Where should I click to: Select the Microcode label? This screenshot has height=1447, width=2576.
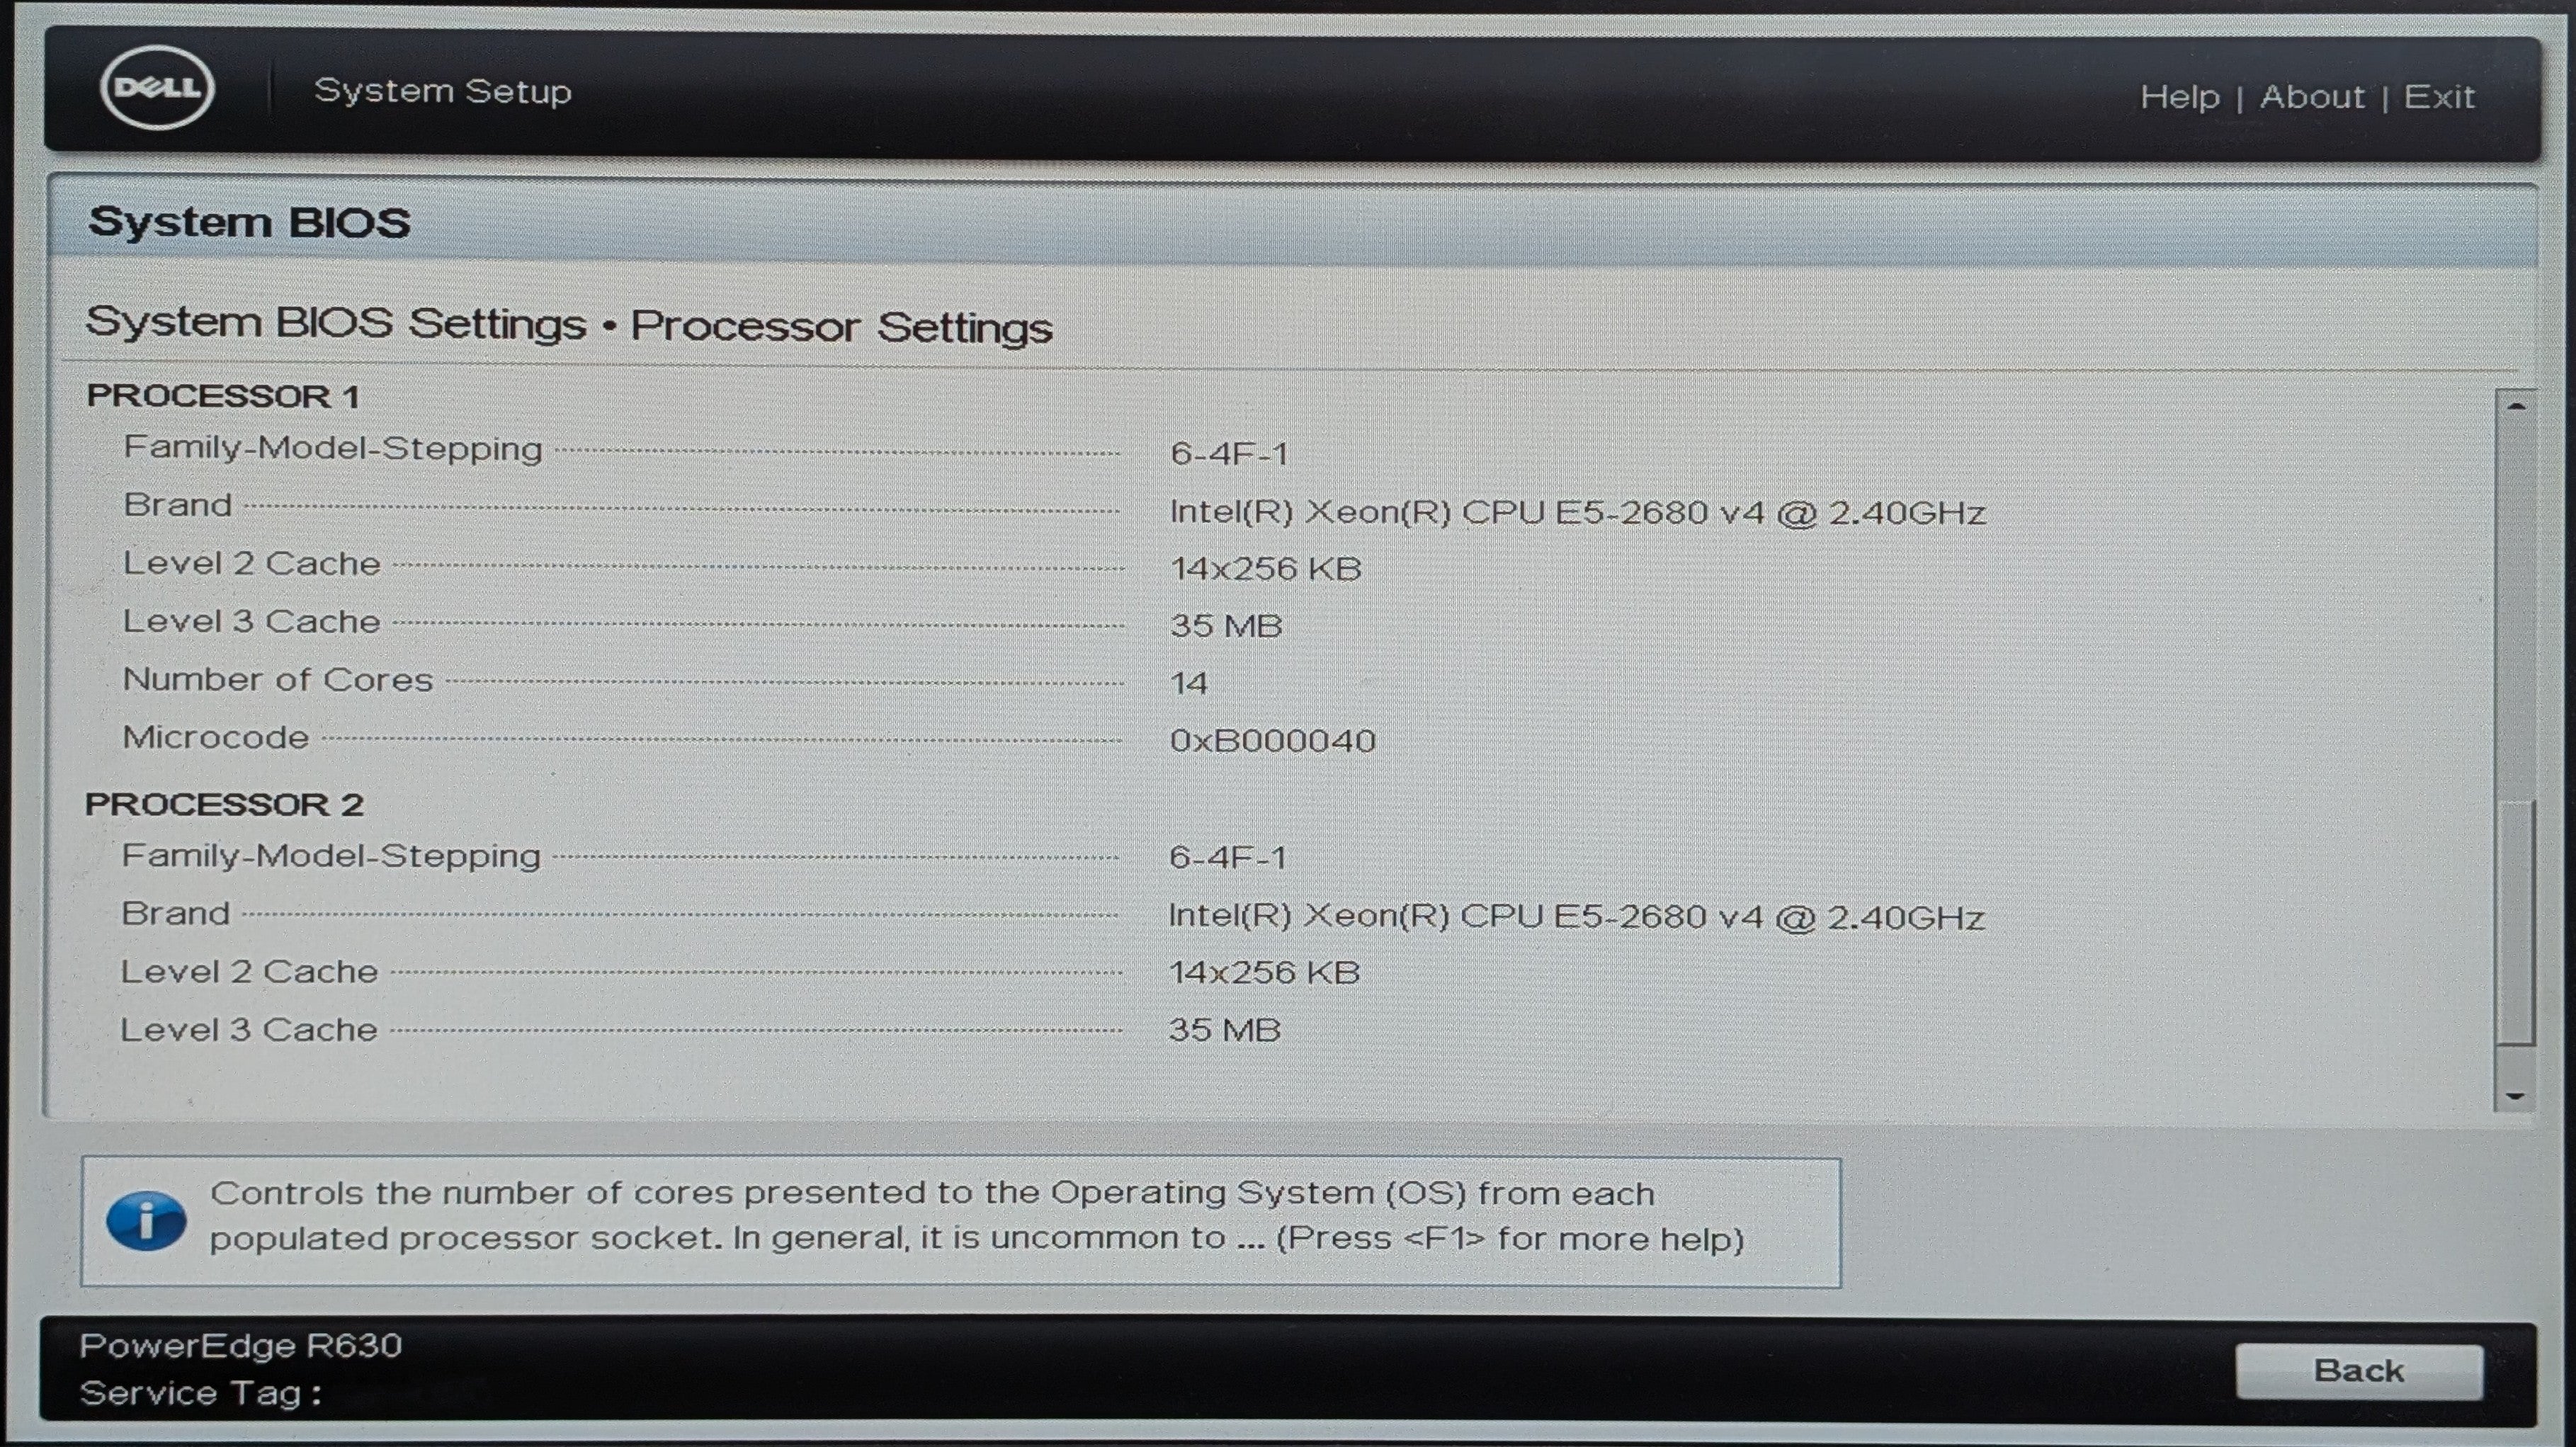click(x=216, y=737)
